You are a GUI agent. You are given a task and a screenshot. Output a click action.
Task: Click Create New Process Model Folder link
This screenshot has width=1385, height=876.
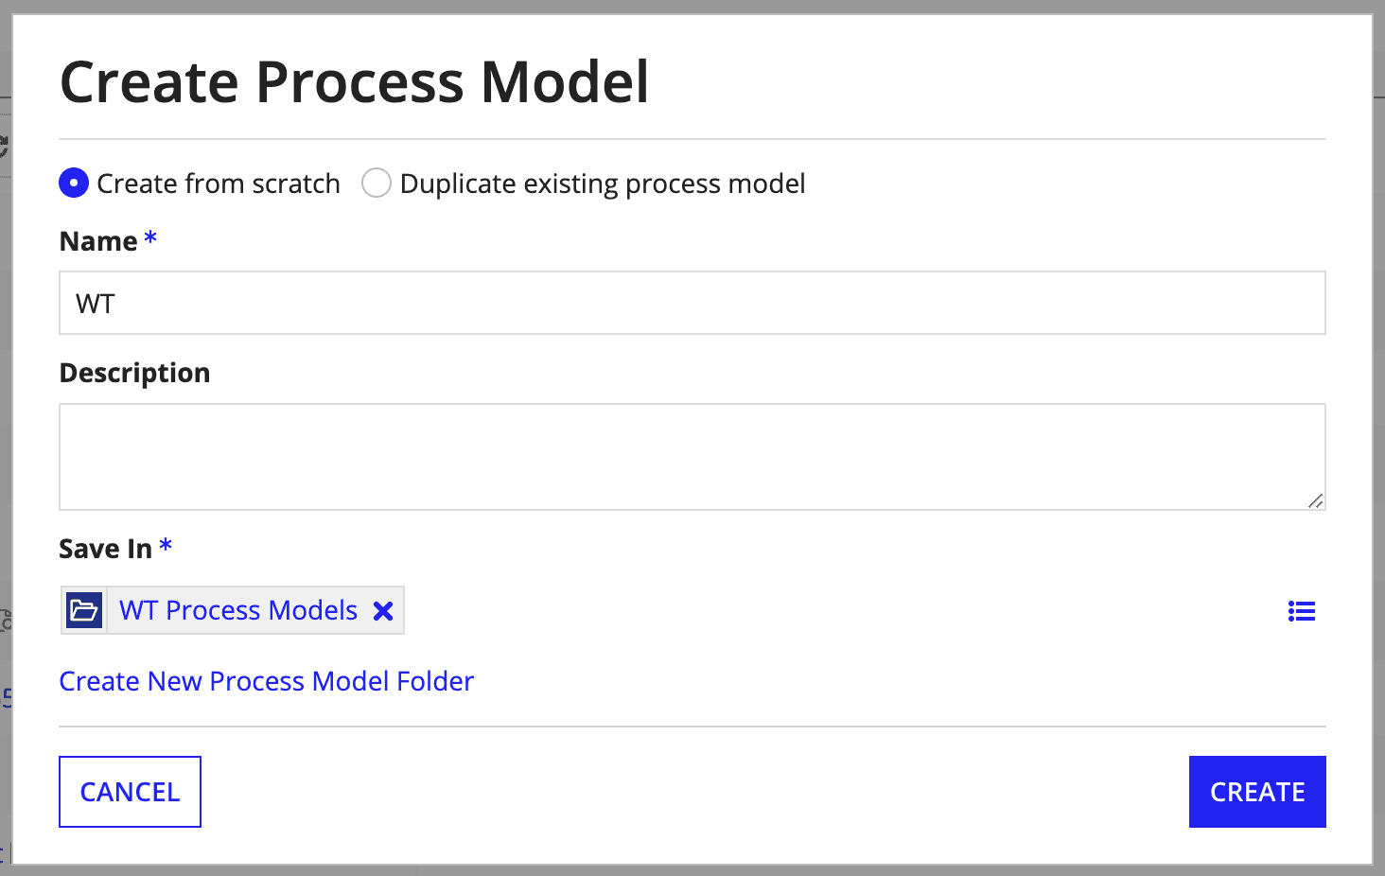click(266, 681)
